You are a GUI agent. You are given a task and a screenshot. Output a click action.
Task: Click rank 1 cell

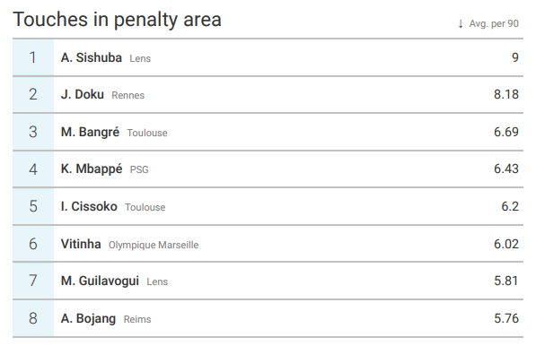pos(33,57)
